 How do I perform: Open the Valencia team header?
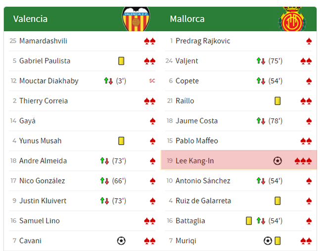coord(31,19)
